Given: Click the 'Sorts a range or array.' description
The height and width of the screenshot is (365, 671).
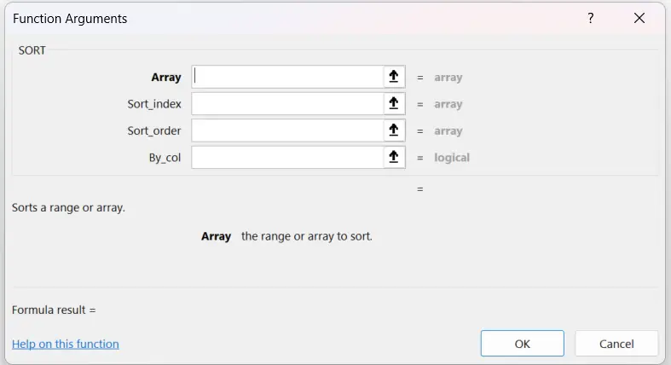Looking at the screenshot, I should [x=68, y=207].
